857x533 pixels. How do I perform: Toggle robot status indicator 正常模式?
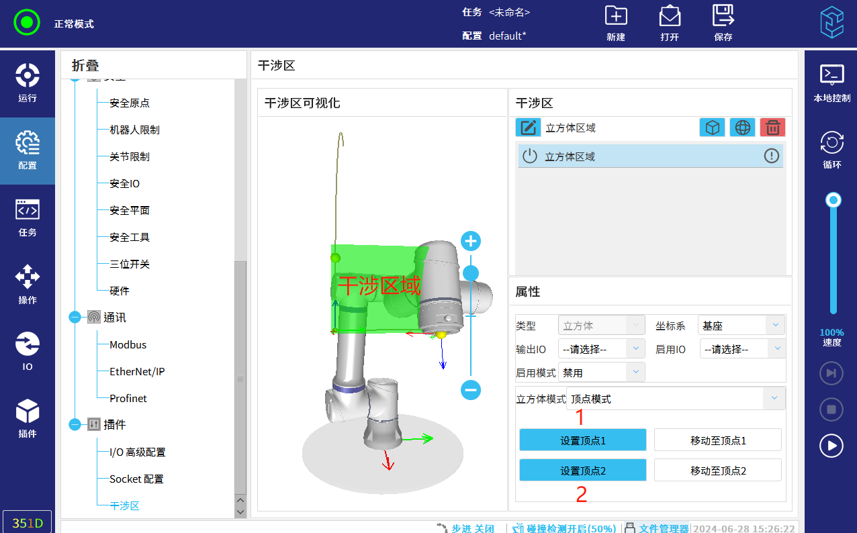click(27, 23)
